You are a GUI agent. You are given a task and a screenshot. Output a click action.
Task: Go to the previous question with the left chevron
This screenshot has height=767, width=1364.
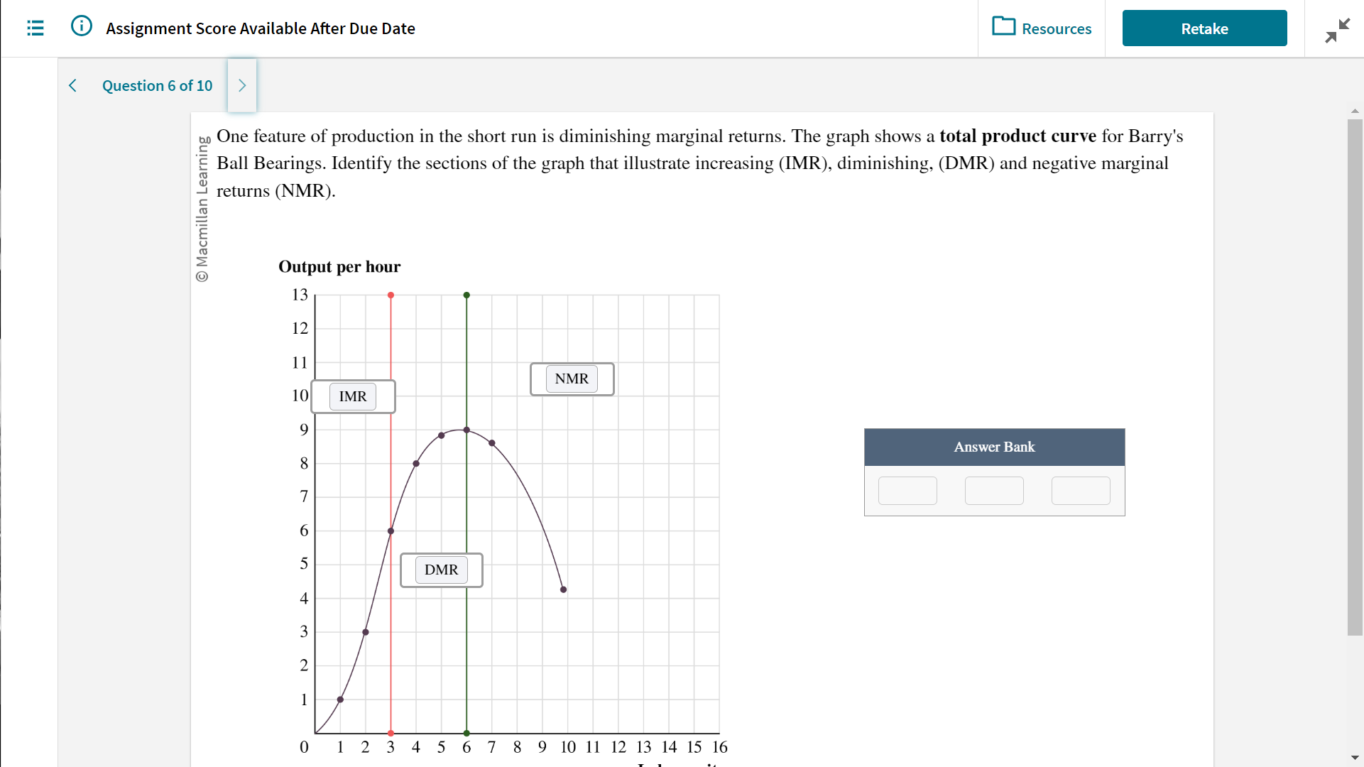[x=72, y=85]
